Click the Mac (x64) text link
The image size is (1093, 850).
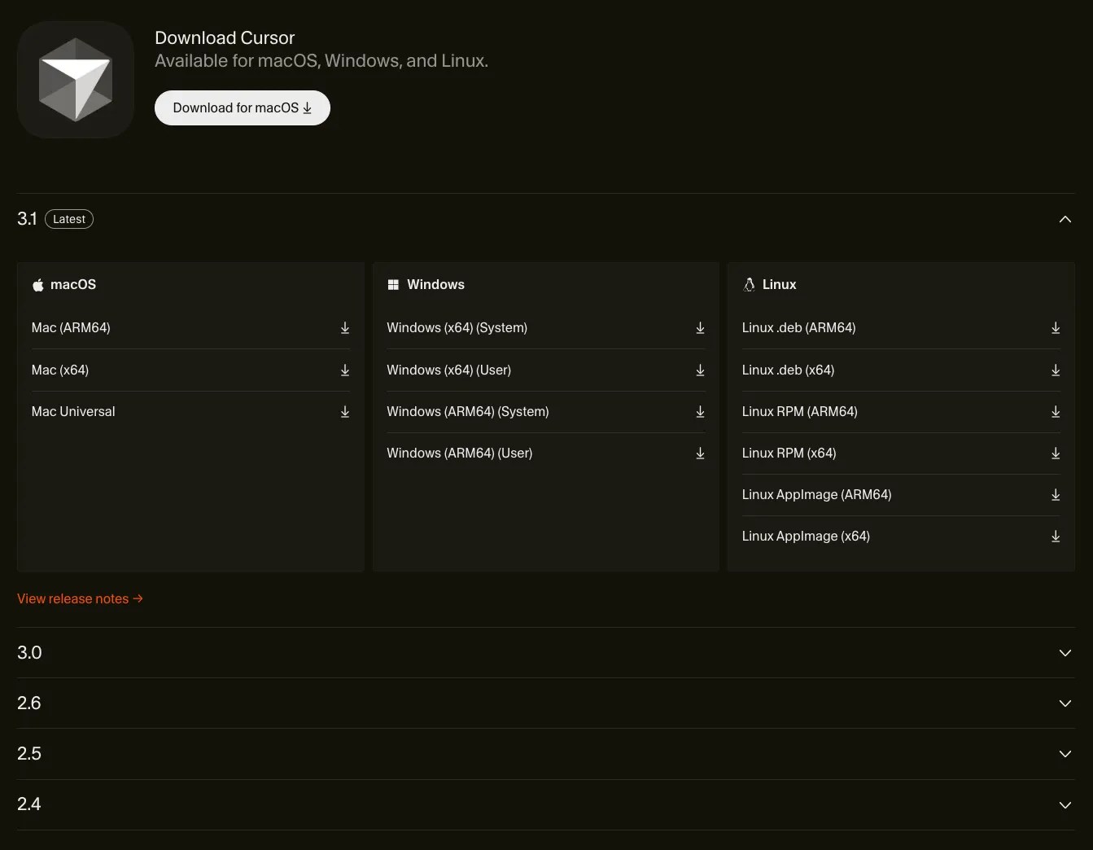coord(60,370)
